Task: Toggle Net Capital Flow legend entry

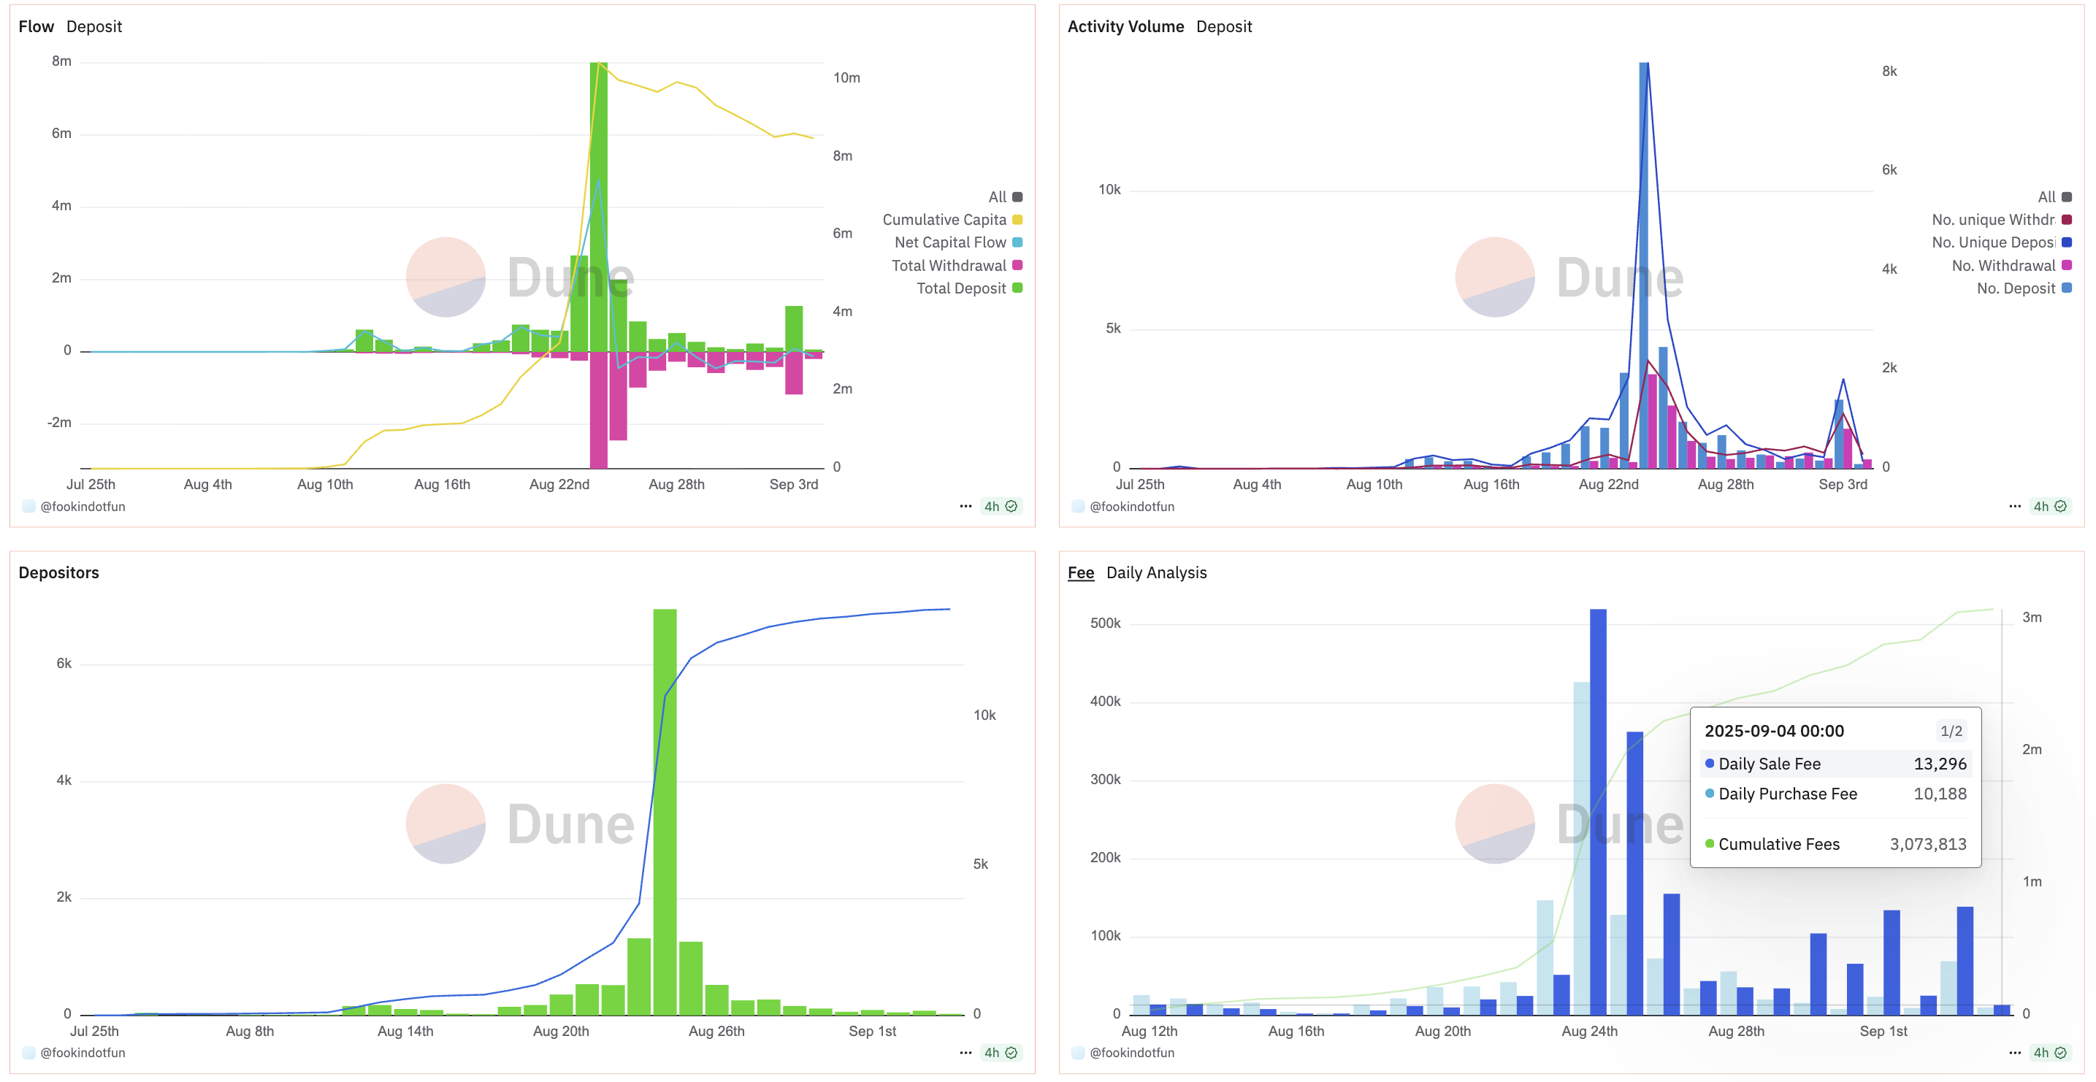Action: [x=950, y=242]
